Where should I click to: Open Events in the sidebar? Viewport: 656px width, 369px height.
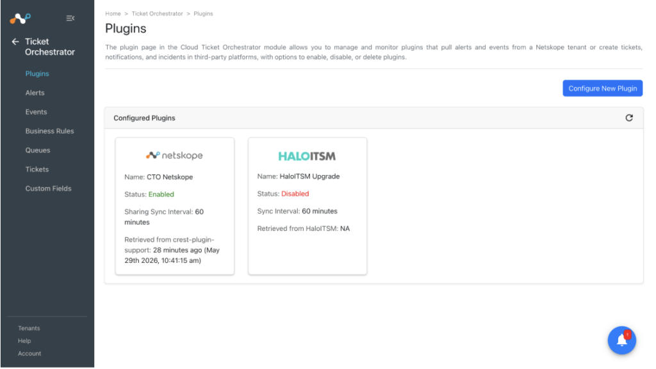pyautogui.click(x=36, y=112)
